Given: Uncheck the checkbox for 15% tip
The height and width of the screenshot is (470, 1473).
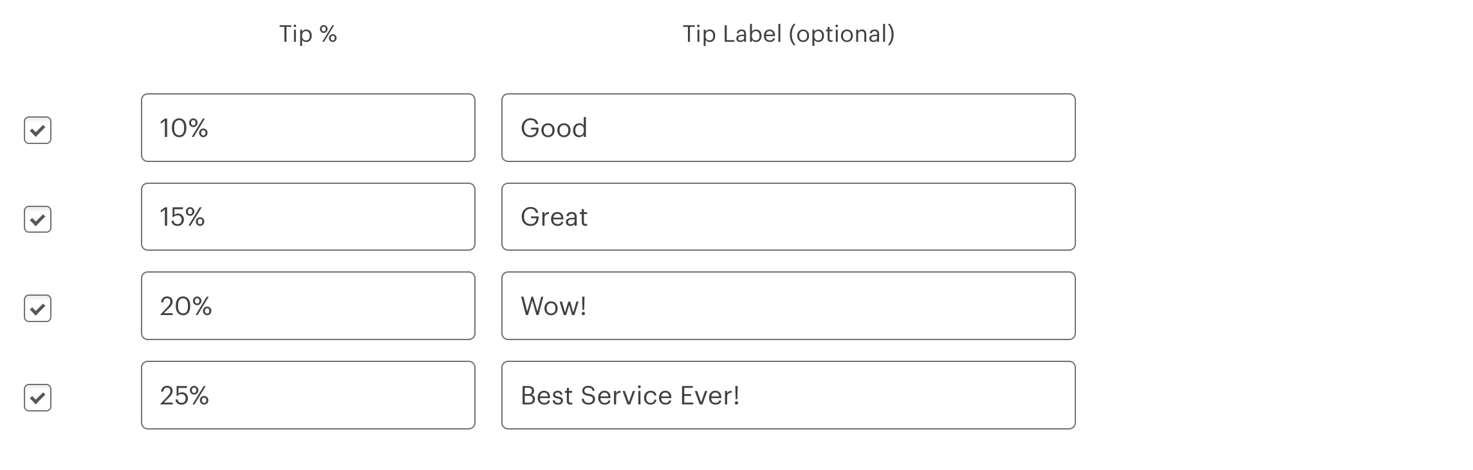Looking at the screenshot, I should click(37, 219).
